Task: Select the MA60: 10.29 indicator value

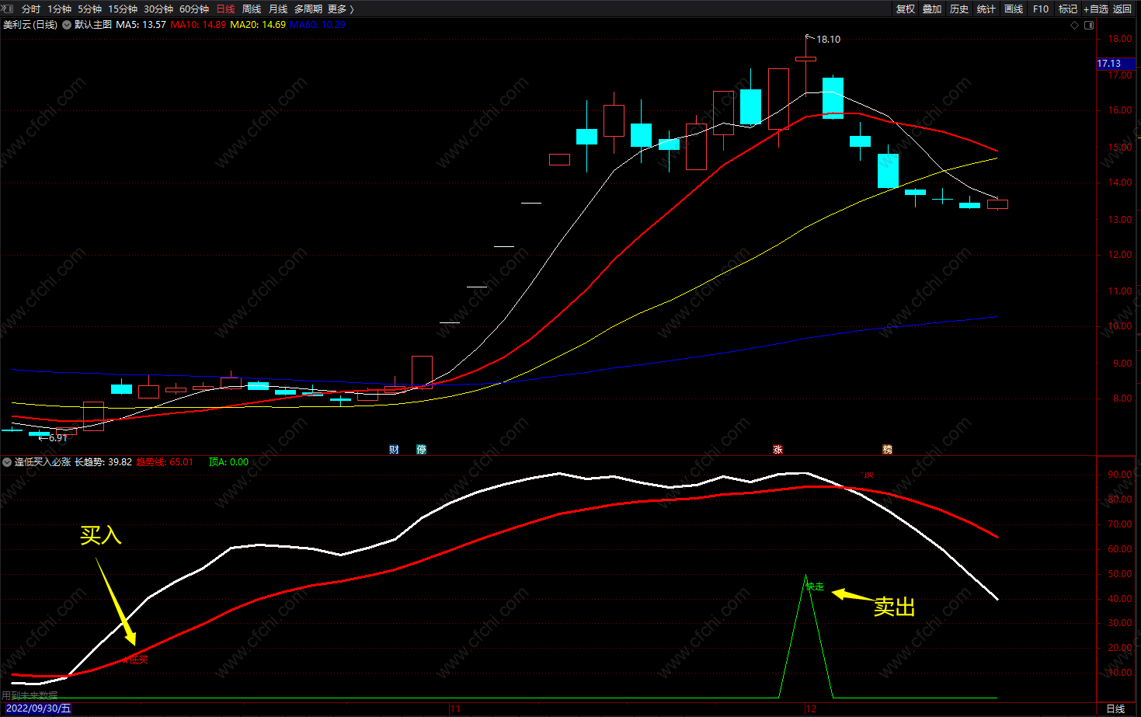Action: [318, 25]
